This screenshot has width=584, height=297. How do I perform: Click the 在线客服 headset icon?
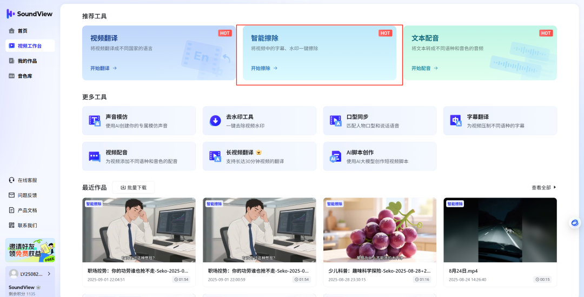(11, 180)
